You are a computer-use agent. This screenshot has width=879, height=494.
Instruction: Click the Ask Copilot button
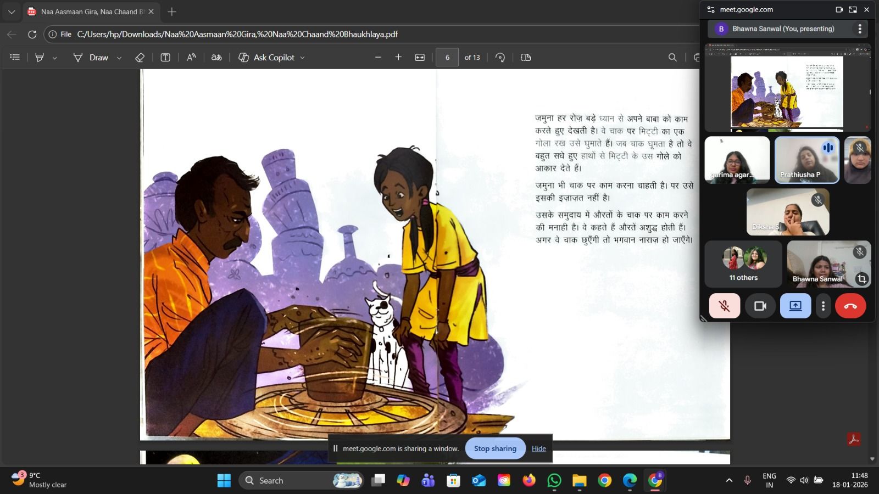click(x=266, y=57)
